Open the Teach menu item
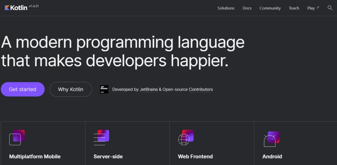This screenshot has height=165, width=337. [294, 8]
